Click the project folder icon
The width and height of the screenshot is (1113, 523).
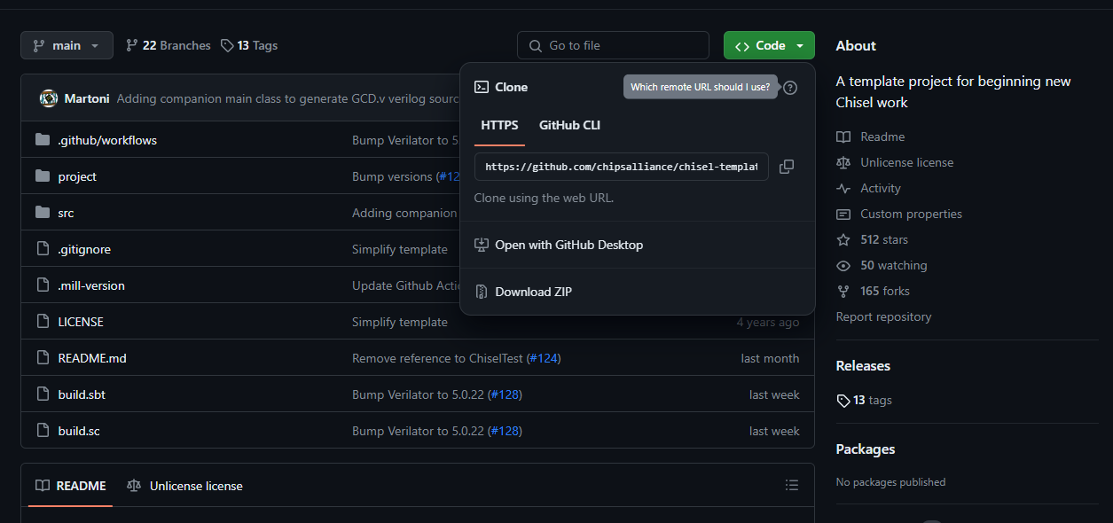43,176
